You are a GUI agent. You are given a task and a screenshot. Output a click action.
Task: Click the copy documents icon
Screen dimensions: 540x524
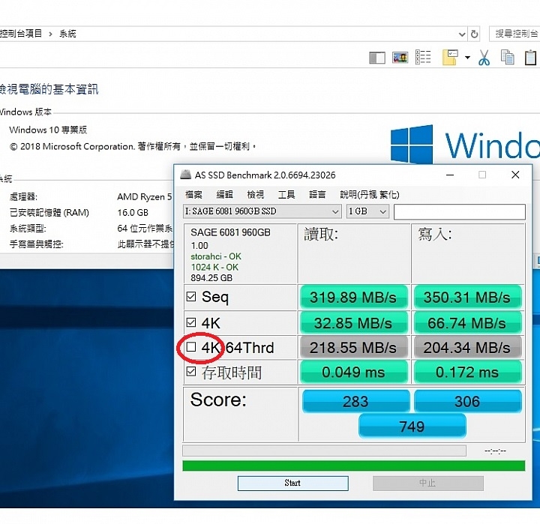(507, 57)
